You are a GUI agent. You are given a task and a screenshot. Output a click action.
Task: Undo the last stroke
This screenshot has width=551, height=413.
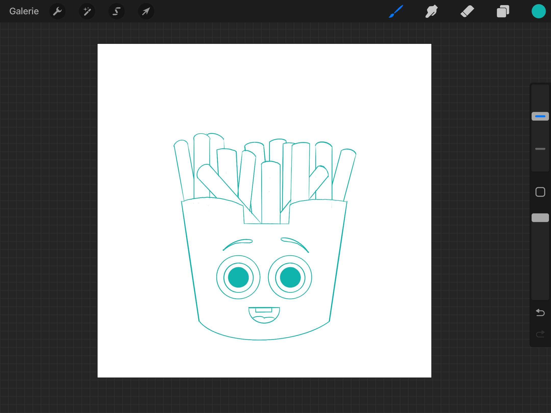click(540, 312)
